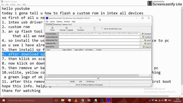Click the 'begin address' column header
The image size is (183, 103).
[x=79, y=50]
